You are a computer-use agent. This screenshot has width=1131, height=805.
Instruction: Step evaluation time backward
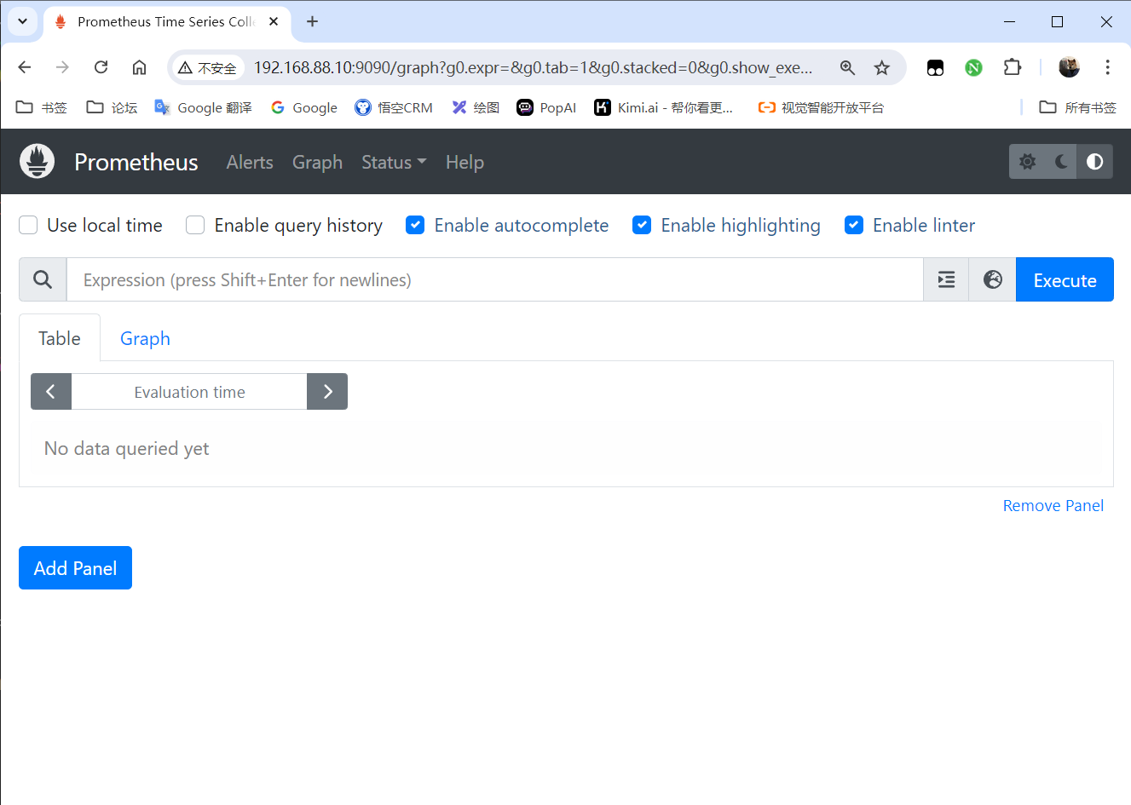pyautogui.click(x=51, y=392)
